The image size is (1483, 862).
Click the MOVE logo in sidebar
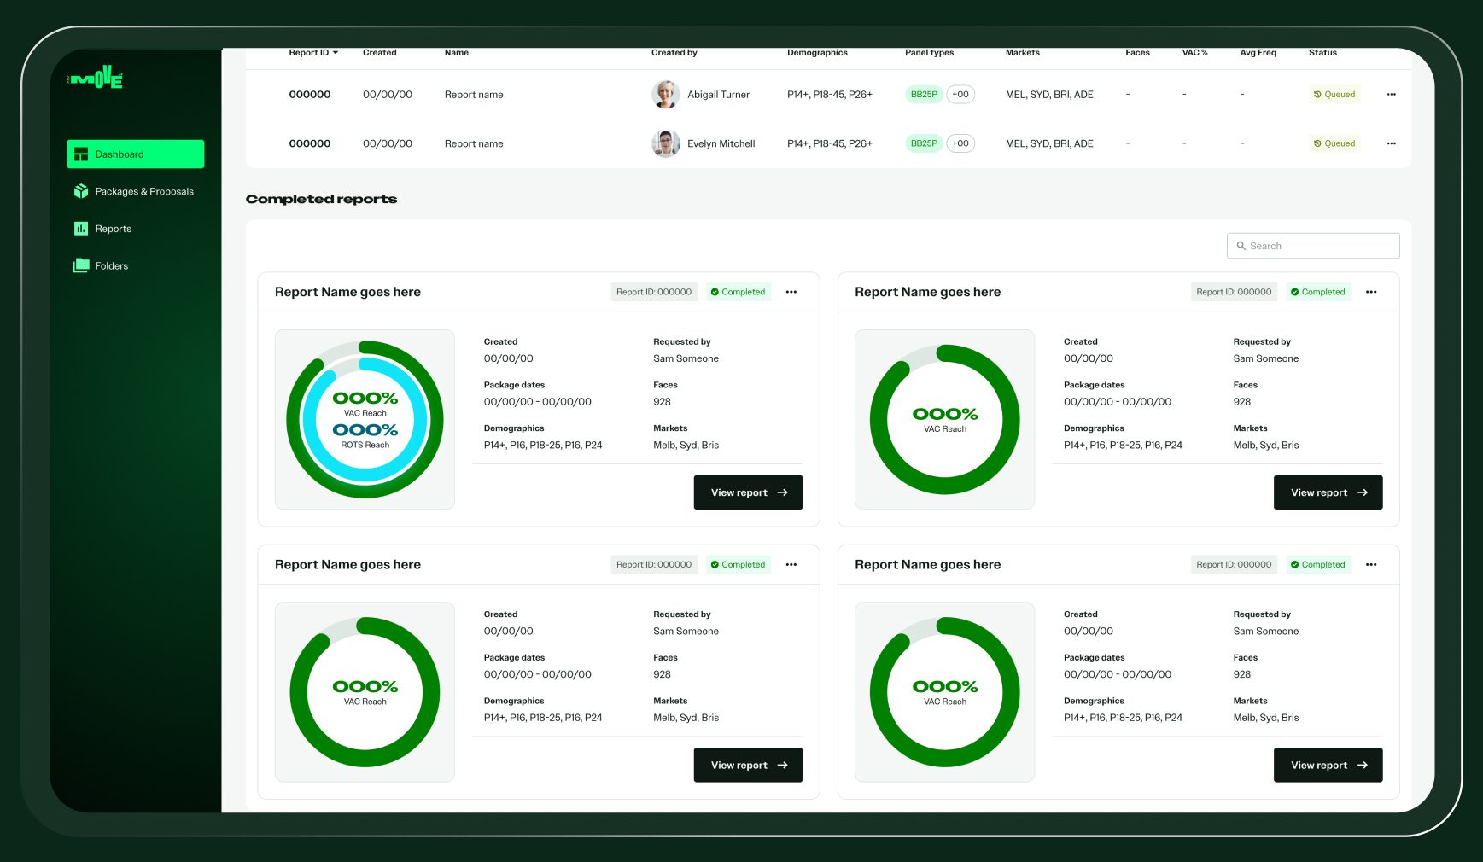pos(96,79)
